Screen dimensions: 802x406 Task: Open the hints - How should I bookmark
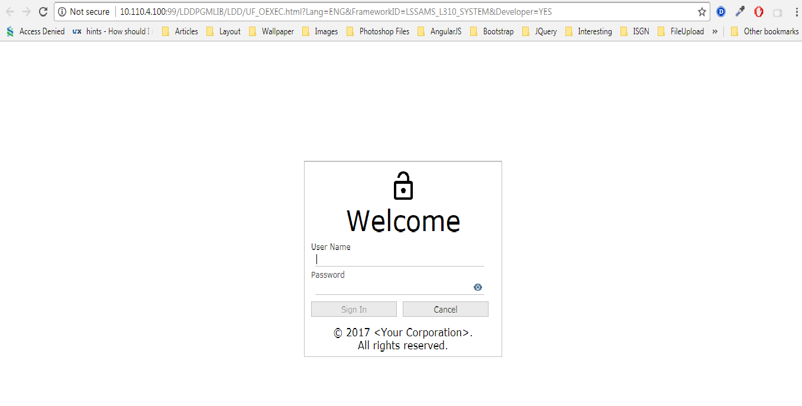[112, 31]
